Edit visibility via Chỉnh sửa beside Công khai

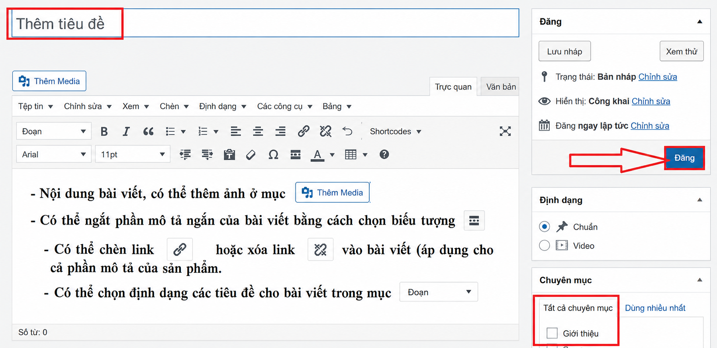(x=651, y=101)
